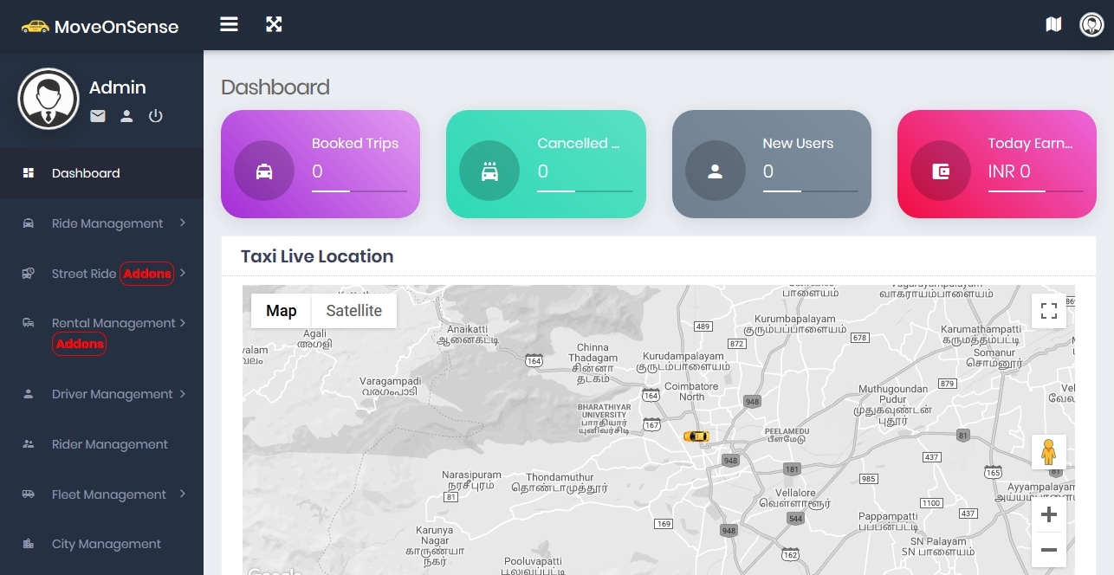Image resolution: width=1114 pixels, height=575 pixels.
Task: Toggle the map fullscreen view button
Action: click(1049, 311)
